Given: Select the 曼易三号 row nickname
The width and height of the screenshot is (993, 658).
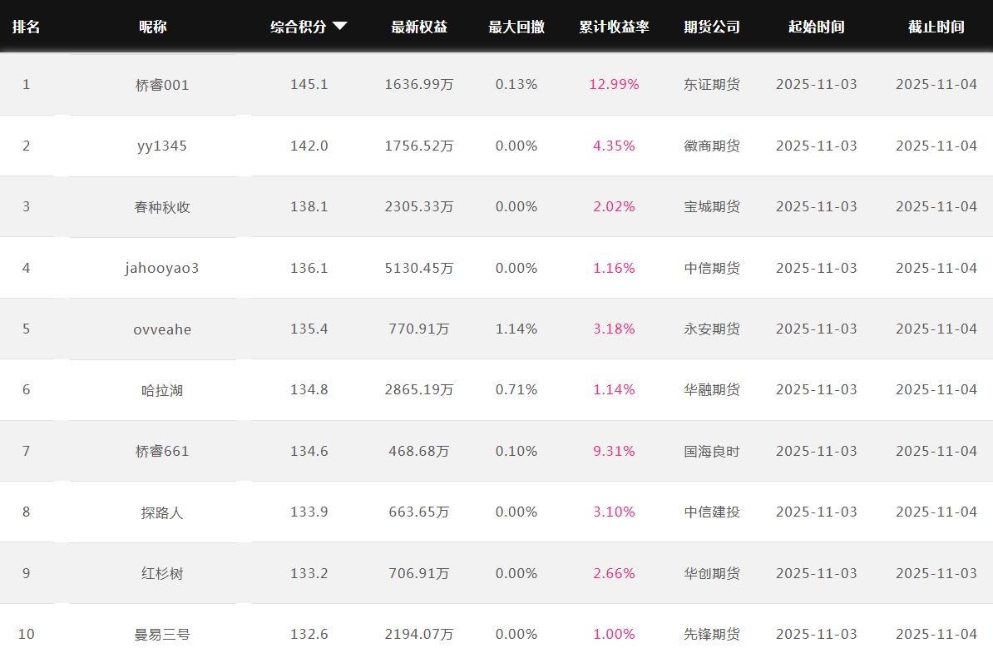Looking at the screenshot, I should (162, 635).
